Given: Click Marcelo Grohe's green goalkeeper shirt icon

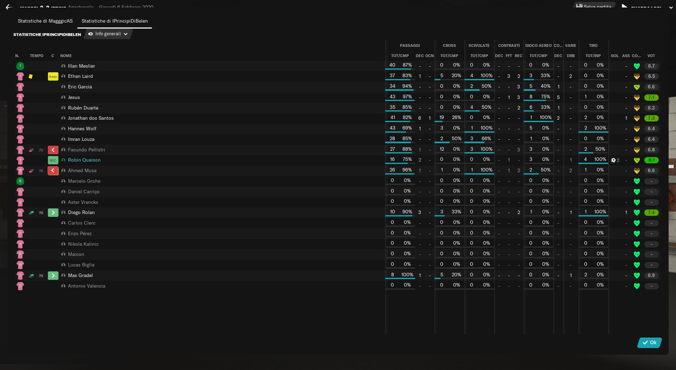Looking at the screenshot, I should click(20, 181).
